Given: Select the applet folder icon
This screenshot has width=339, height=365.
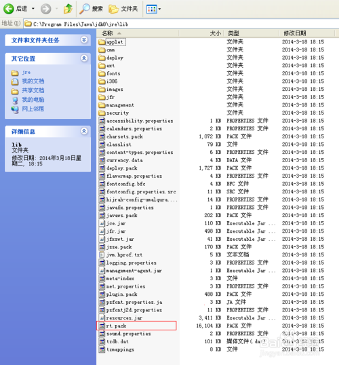Looking at the screenshot, I should [x=102, y=42].
